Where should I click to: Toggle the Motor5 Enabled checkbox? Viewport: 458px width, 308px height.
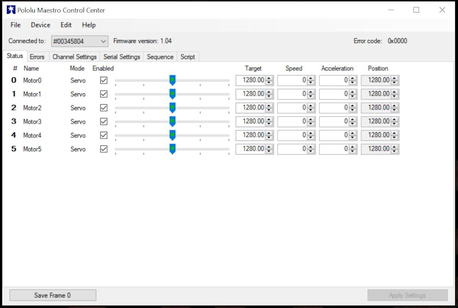tap(104, 149)
